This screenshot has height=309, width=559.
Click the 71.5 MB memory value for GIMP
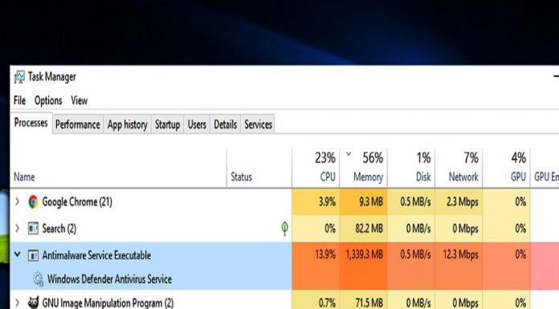(x=369, y=303)
